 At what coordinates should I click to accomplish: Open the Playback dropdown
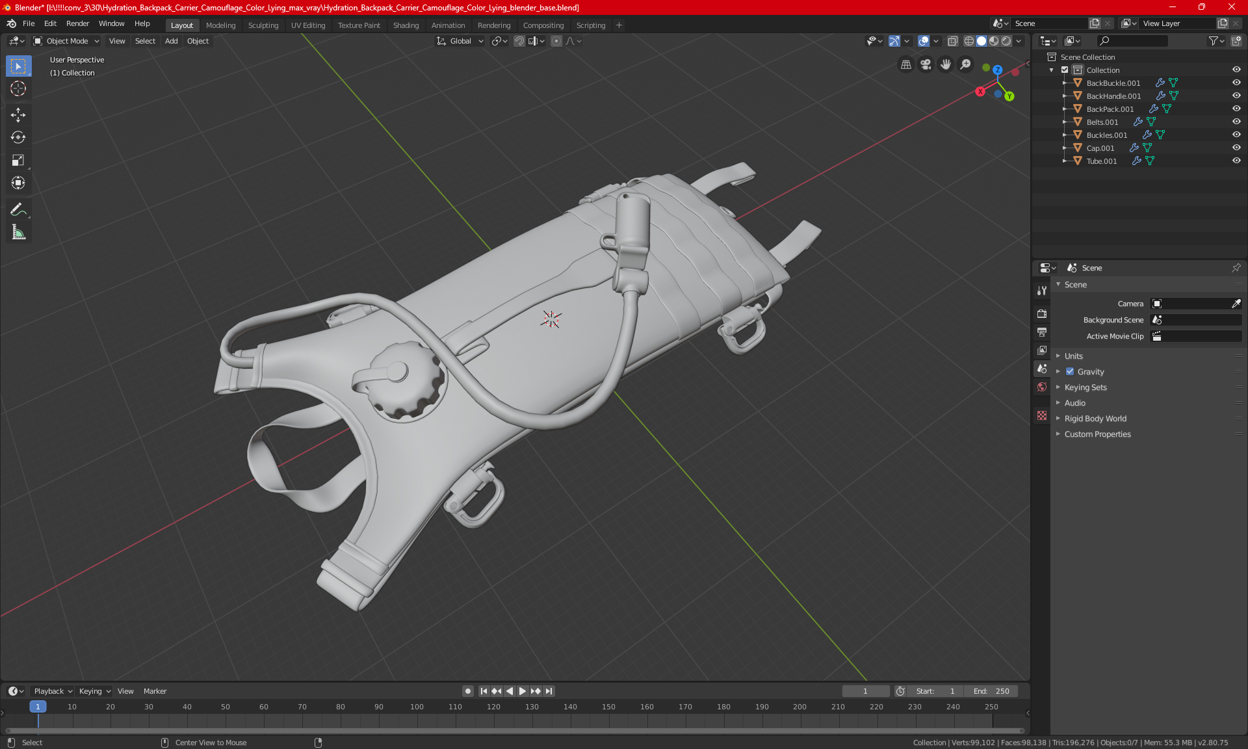click(53, 691)
